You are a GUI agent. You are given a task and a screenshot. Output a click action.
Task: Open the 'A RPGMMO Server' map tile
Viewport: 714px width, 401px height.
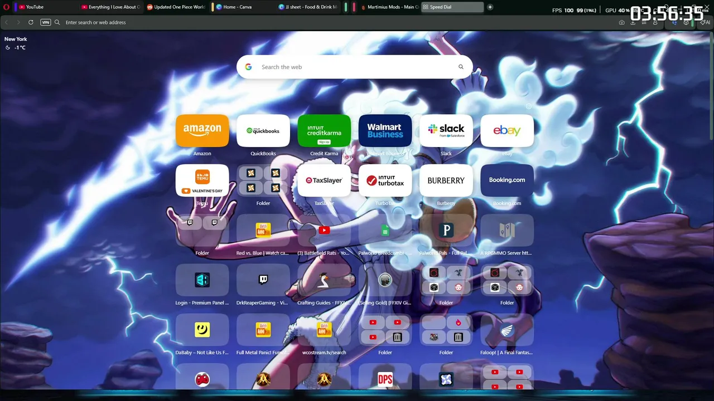tap(507, 230)
